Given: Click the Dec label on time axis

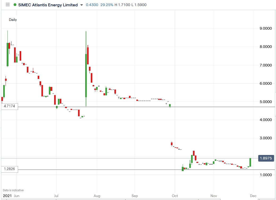Looking at the screenshot, I should [x=253, y=196].
